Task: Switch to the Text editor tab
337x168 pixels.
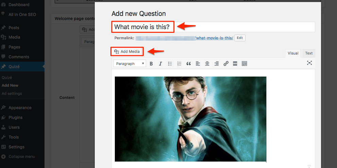Action: pos(309,54)
